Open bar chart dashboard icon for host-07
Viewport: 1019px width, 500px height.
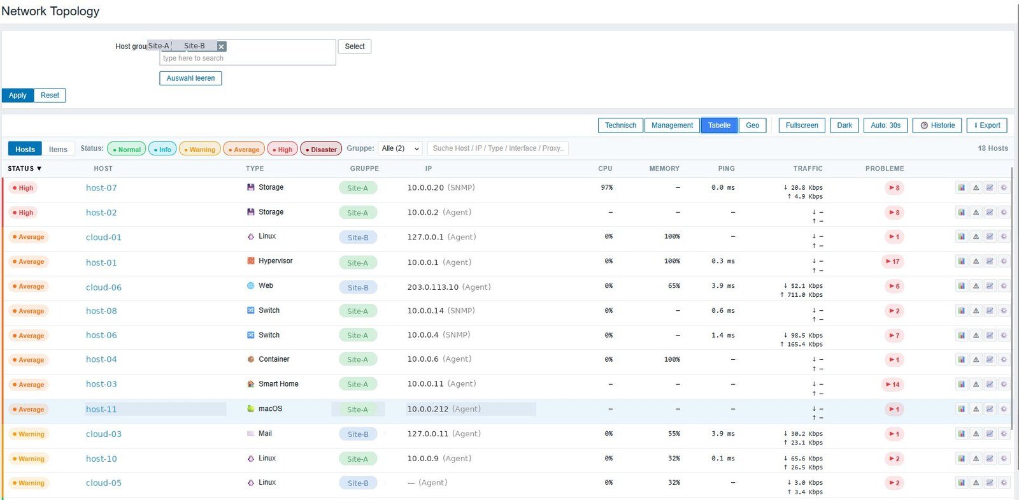click(x=962, y=187)
